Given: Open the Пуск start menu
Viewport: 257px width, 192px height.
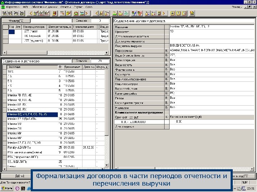Looking at the screenshot, I should [7, 188].
